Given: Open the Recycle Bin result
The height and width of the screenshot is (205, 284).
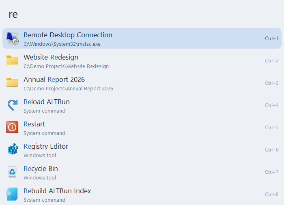Looking at the screenshot, I should 142,172.
